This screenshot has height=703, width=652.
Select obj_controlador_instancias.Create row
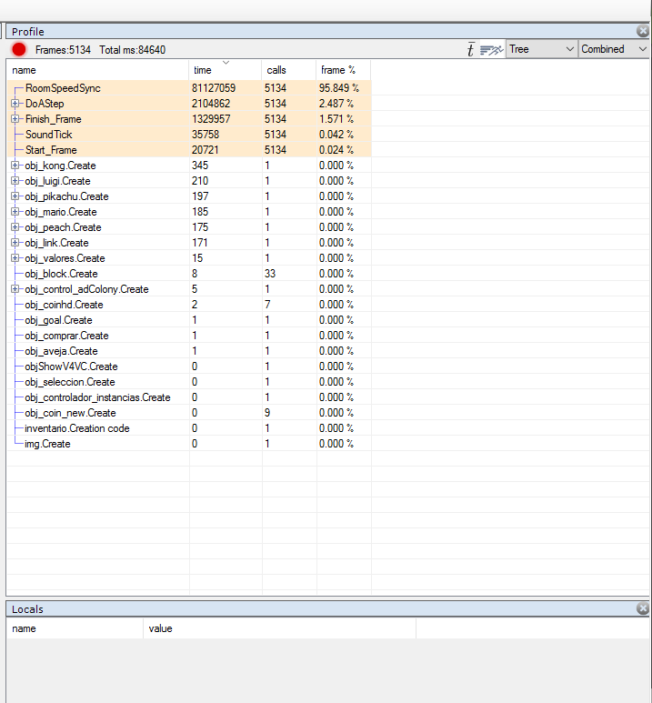189,397
